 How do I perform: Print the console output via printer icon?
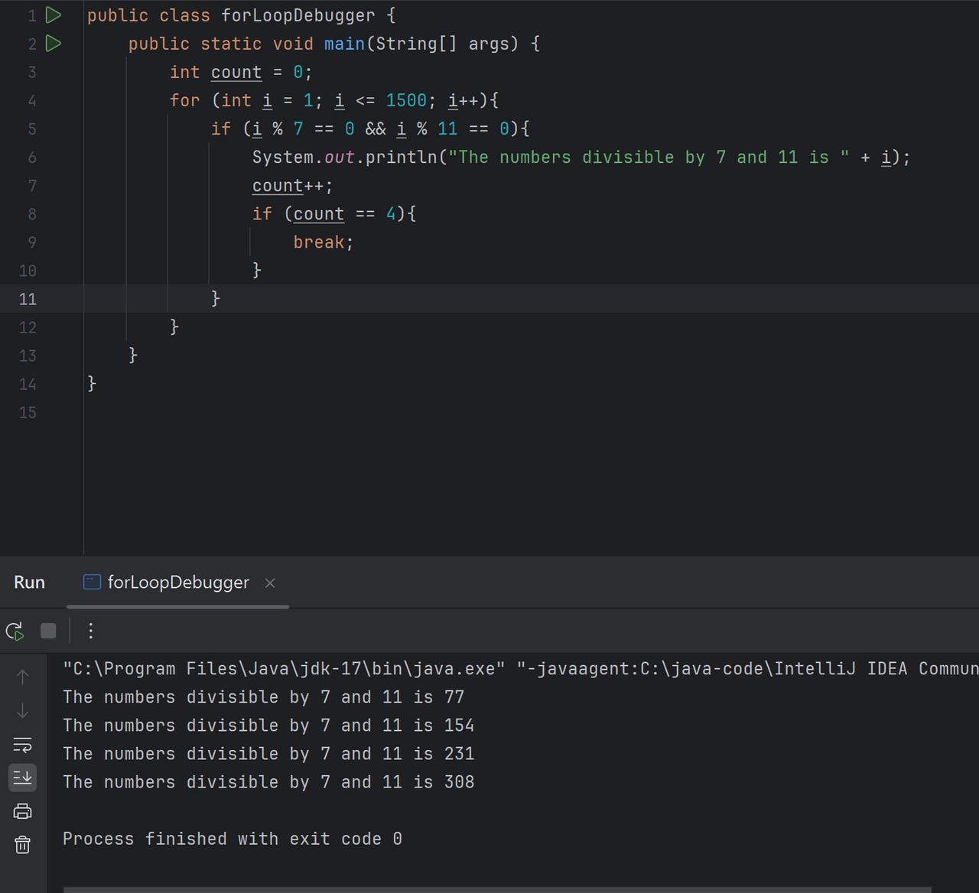click(x=23, y=811)
